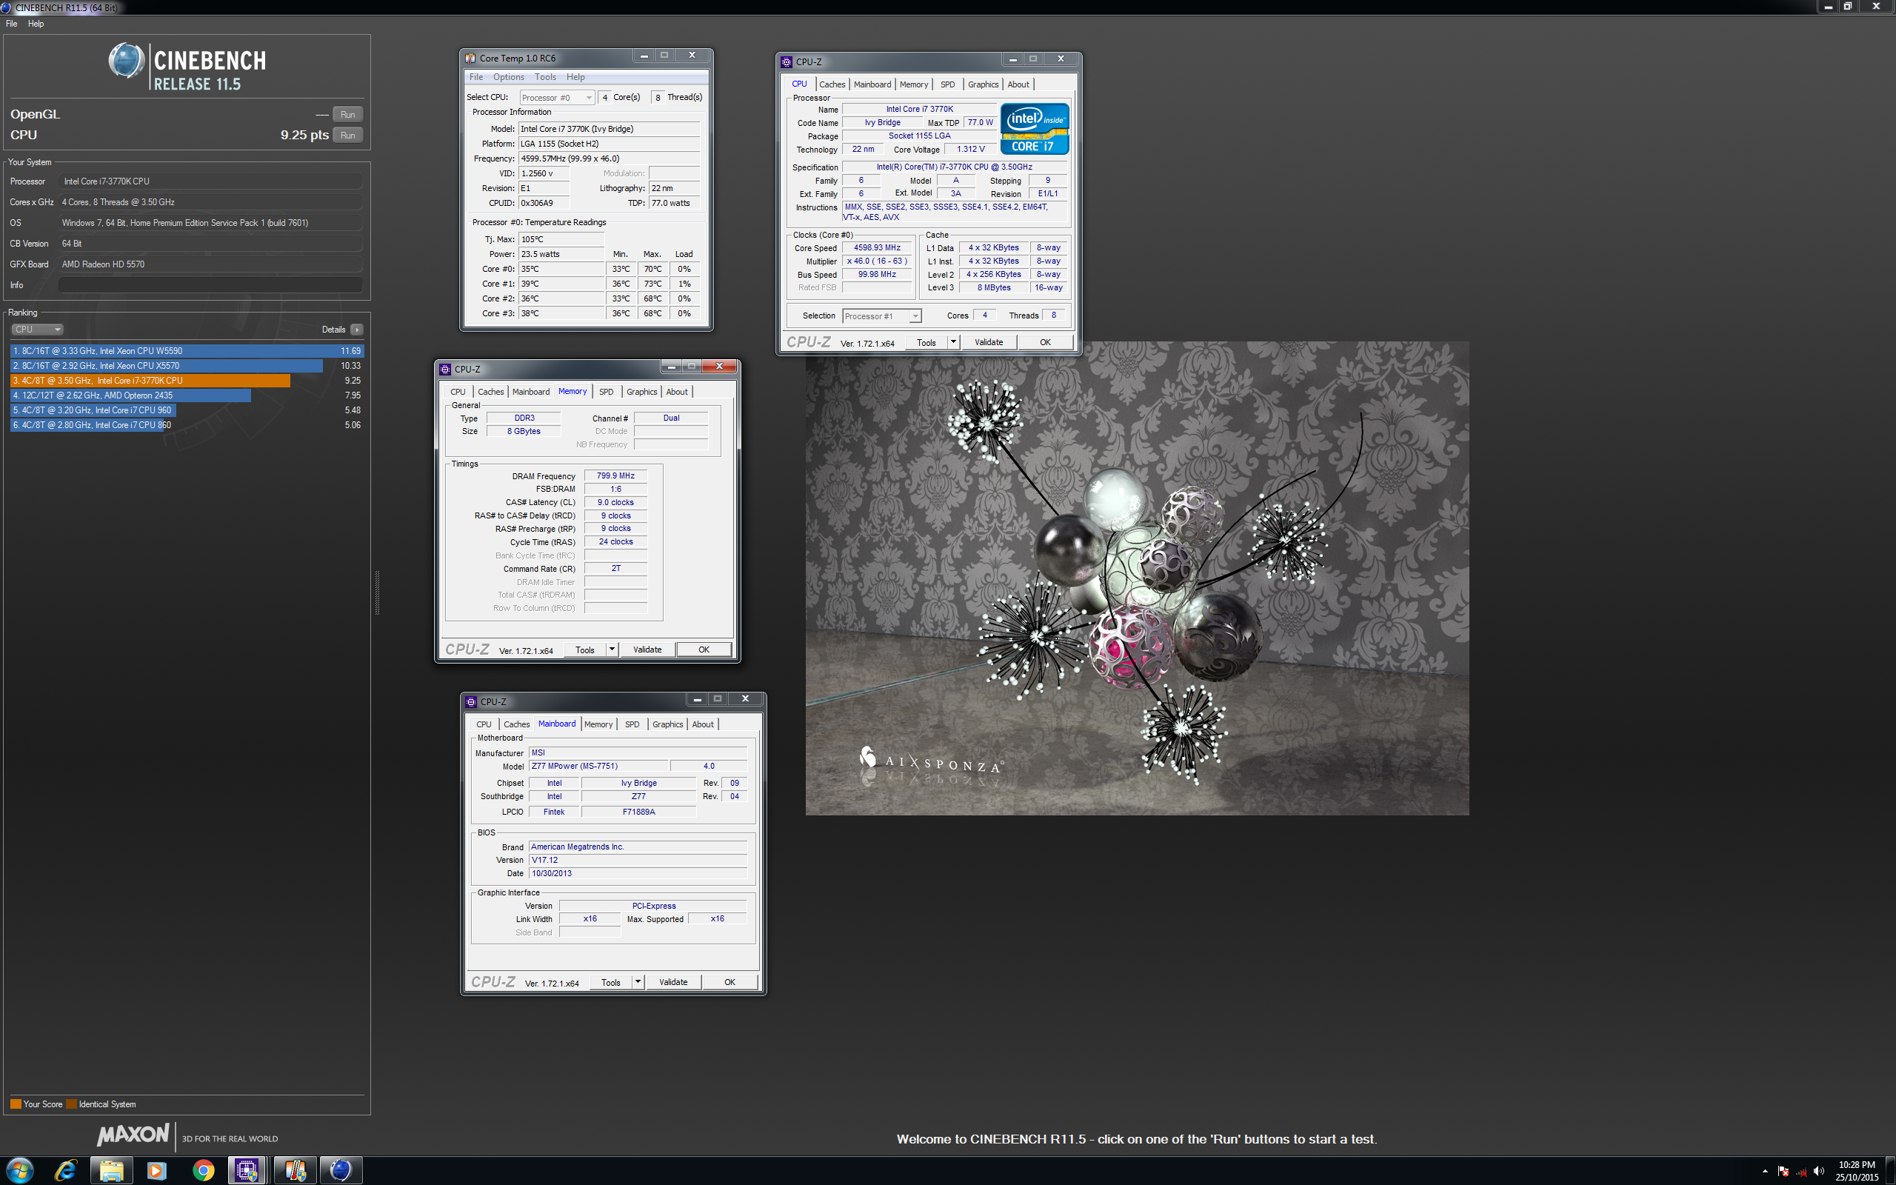Click Validate in mainboard CPU-Z window
1896x1185 pixels.
[x=673, y=982]
